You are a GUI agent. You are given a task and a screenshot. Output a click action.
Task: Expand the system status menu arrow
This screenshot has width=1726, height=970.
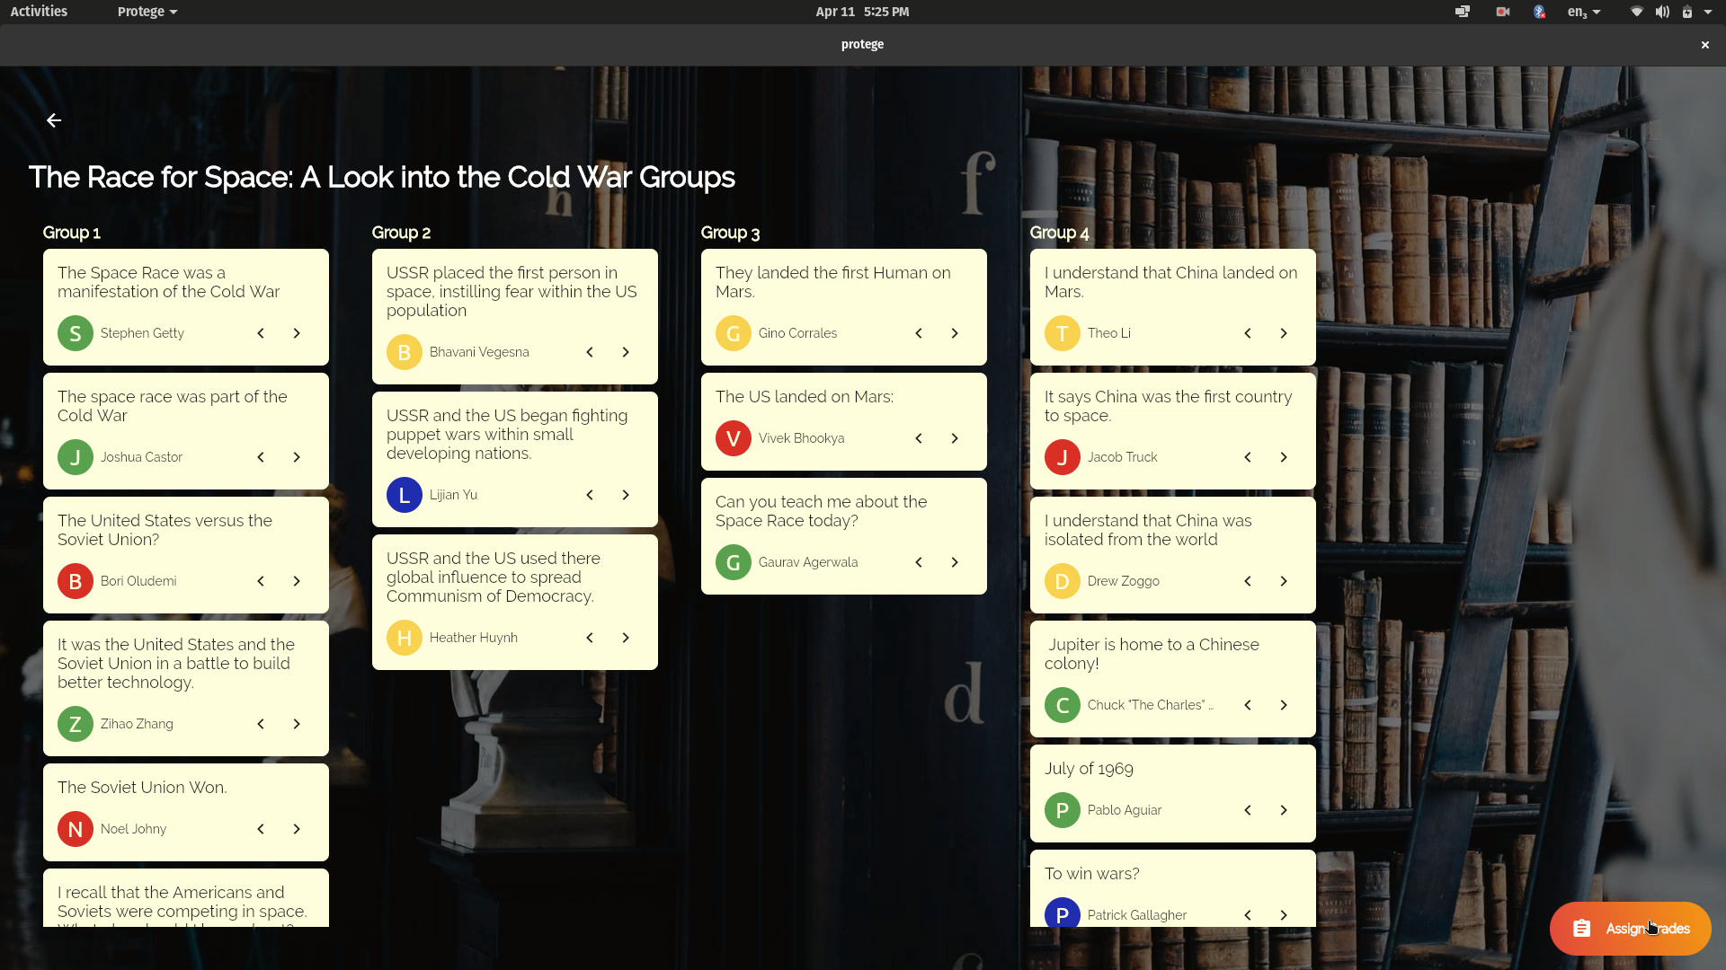click(x=1708, y=12)
